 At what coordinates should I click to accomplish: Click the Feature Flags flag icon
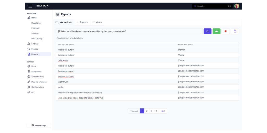click(x=33, y=125)
